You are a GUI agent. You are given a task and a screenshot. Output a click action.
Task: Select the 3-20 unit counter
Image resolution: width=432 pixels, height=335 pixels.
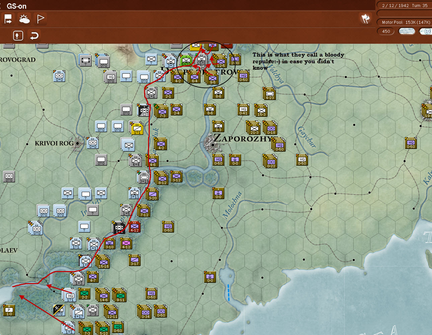pos(153,194)
